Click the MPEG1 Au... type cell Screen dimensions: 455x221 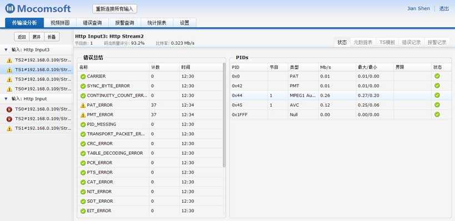click(x=302, y=96)
